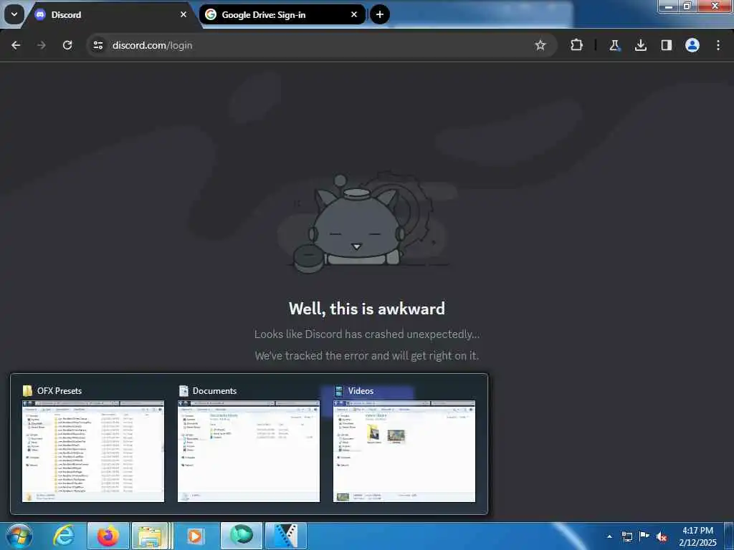Open the Extensions puzzle icon
The image size is (734, 550).
click(x=577, y=45)
